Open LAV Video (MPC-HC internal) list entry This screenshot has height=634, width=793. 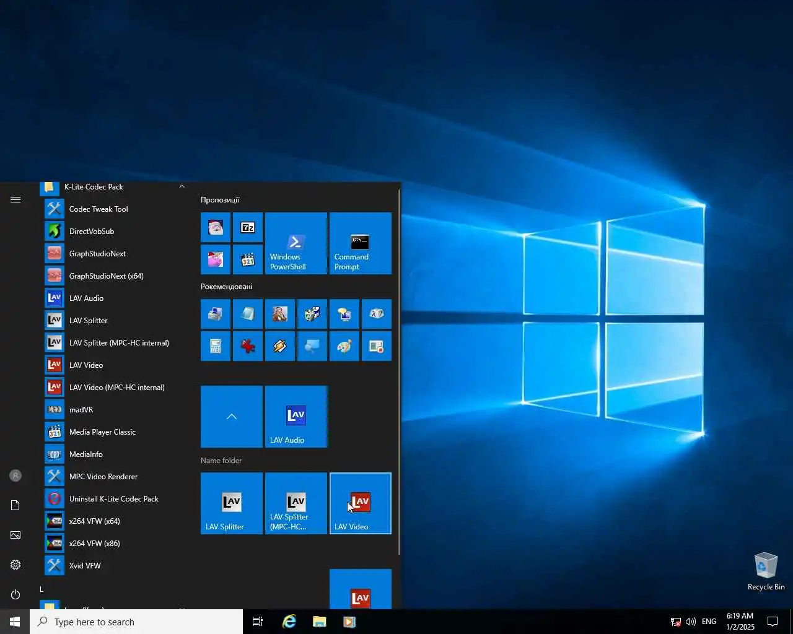113,388
